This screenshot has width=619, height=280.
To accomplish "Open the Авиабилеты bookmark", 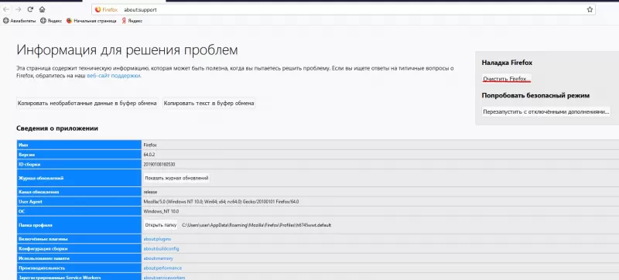I will [x=19, y=21].
